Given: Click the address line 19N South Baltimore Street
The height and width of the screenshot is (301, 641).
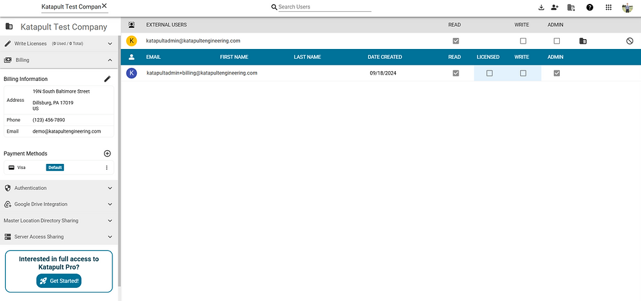Looking at the screenshot, I should [61, 91].
